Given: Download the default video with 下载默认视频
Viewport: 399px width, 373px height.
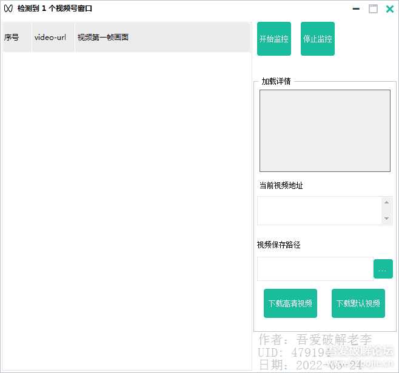Looking at the screenshot, I should [358, 303].
